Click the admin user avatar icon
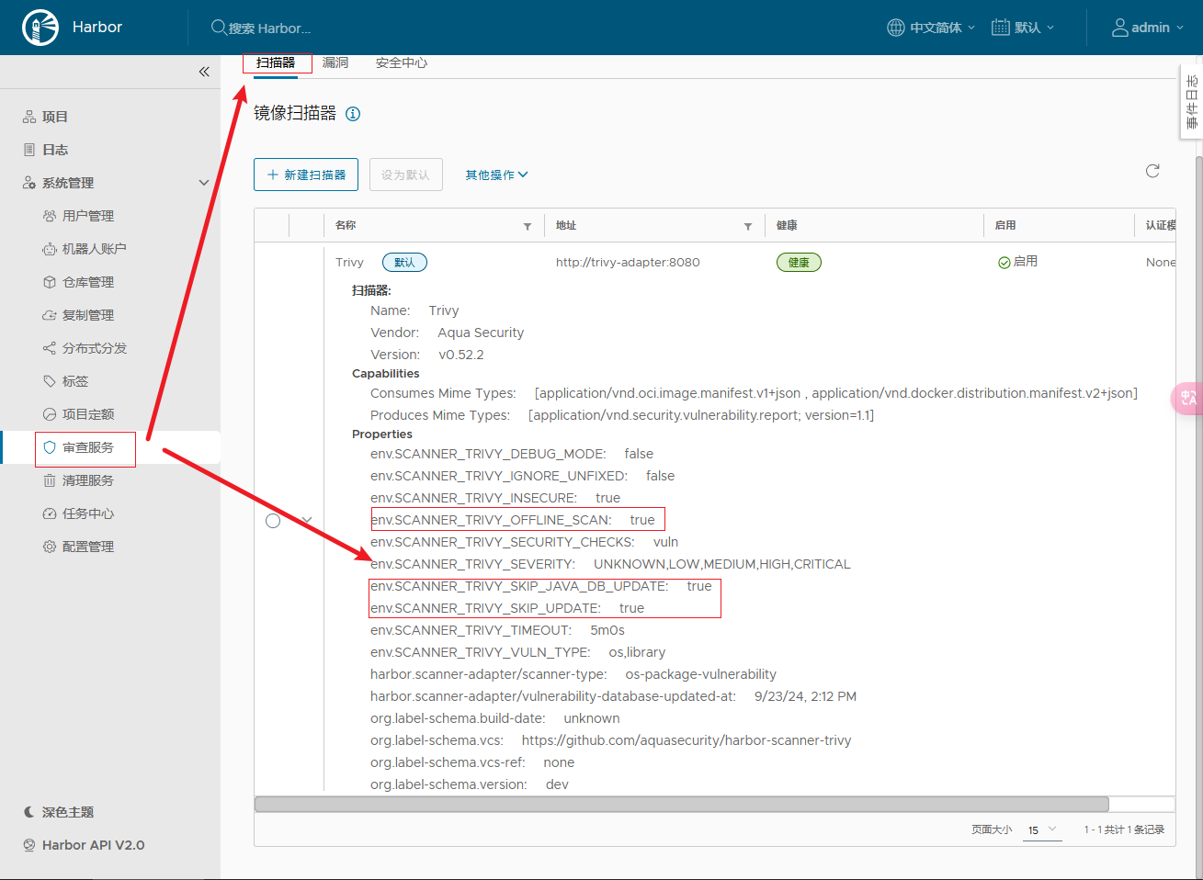1203x880 pixels. coord(1119,28)
